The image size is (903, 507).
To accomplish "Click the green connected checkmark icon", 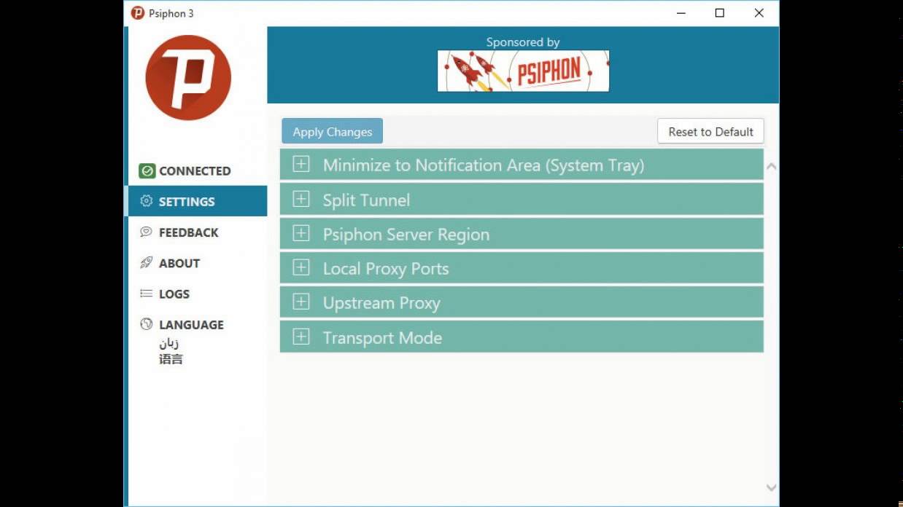I will tap(147, 171).
